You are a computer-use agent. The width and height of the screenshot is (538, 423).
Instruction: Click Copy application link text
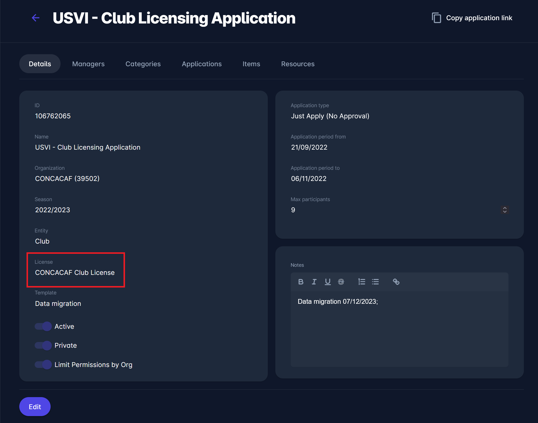[479, 18]
